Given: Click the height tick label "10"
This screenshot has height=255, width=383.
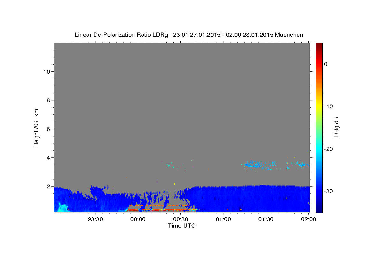Looking at the screenshot, I should coord(47,72).
